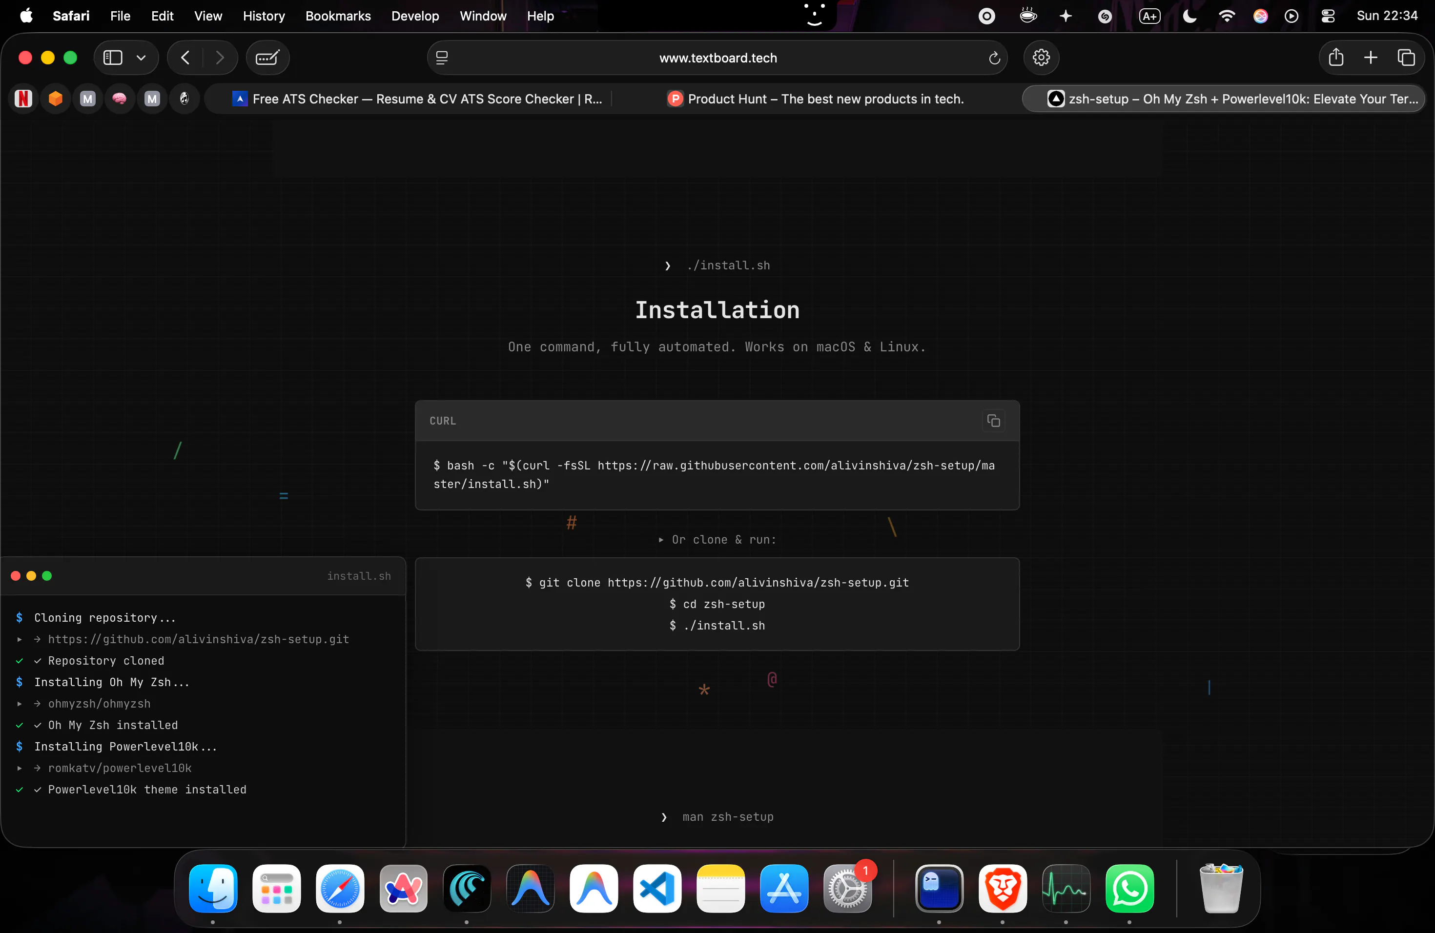Viewport: 1435px width, 933px height.
Task: Open System Settings from the Dock
Action: coord(848,889)
